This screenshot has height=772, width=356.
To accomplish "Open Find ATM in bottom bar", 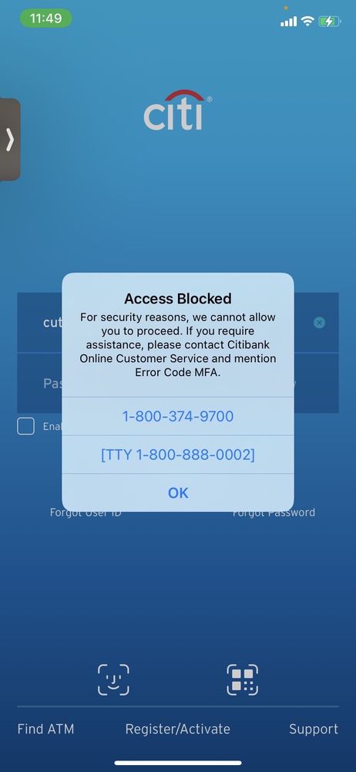I will (45, 730).
